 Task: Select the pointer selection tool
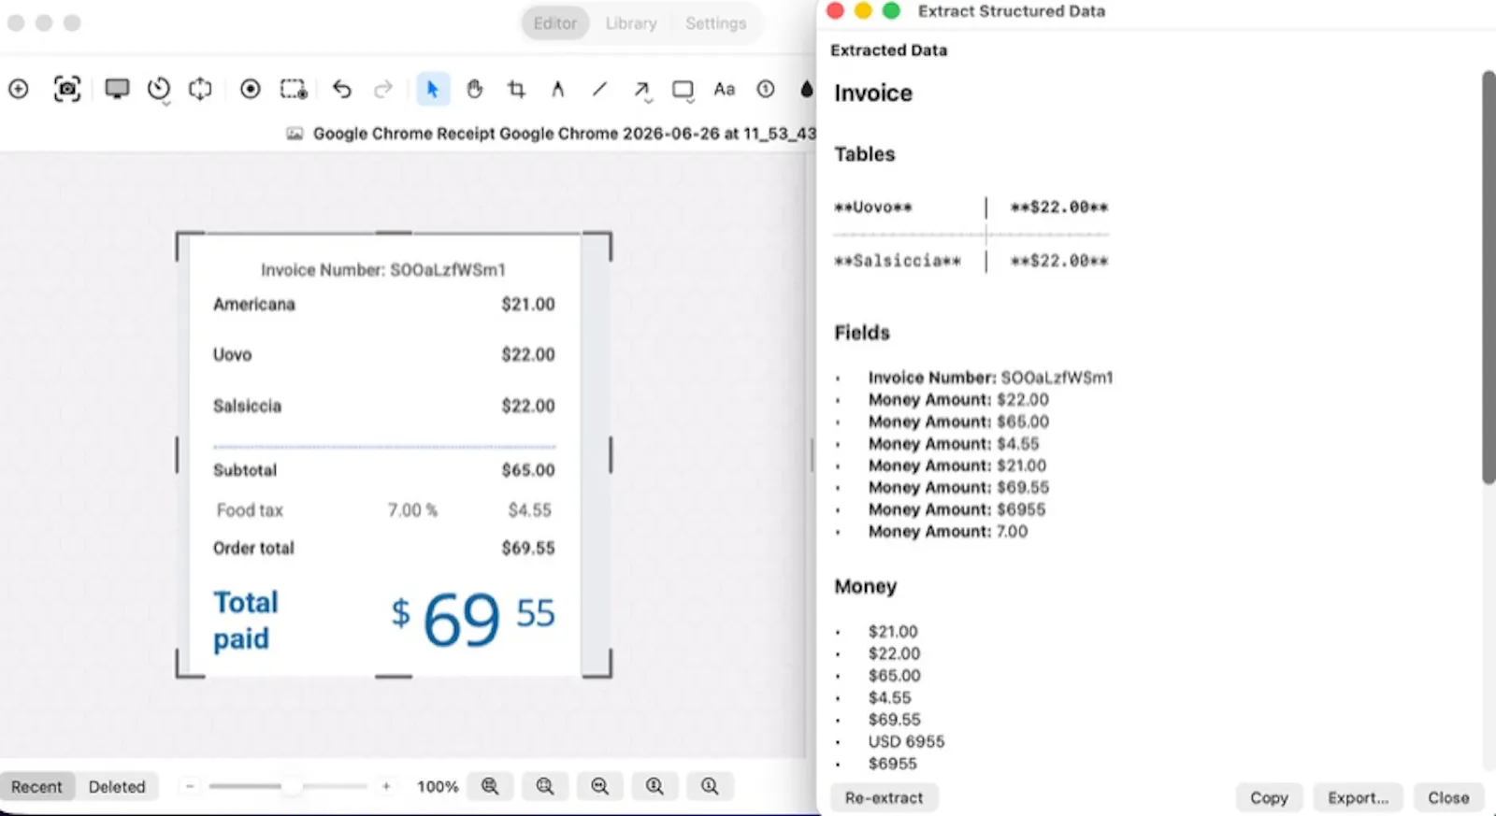tap(432, 89)
